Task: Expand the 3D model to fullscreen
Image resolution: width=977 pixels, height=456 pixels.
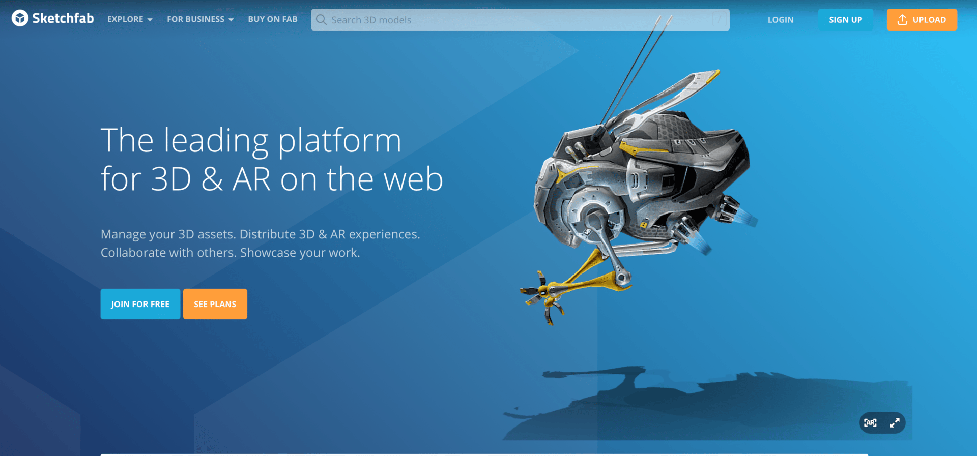Action: tap(895, 423)
